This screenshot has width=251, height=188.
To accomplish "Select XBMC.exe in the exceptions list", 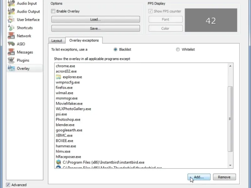I will pyautogui.click(x=64, y=135).
